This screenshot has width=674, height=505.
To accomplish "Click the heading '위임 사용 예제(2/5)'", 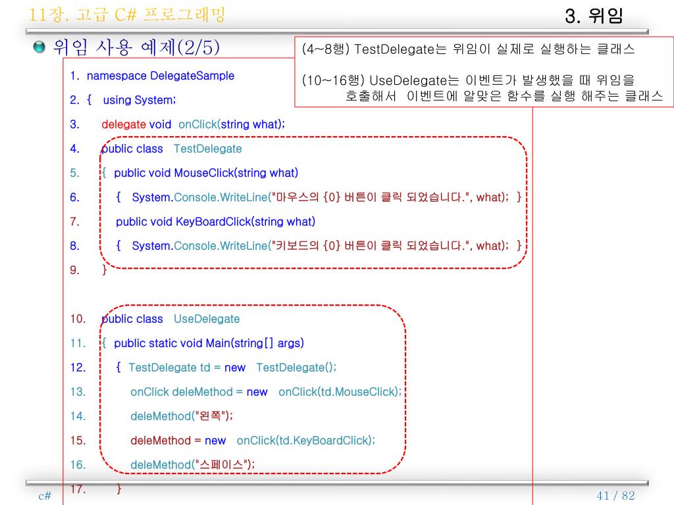I will 136,47.
